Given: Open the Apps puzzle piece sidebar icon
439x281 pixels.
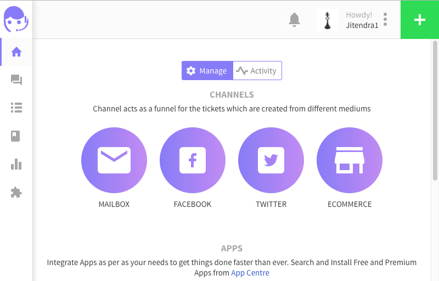Looking at the screenshot, I should (x=16, y=193).
